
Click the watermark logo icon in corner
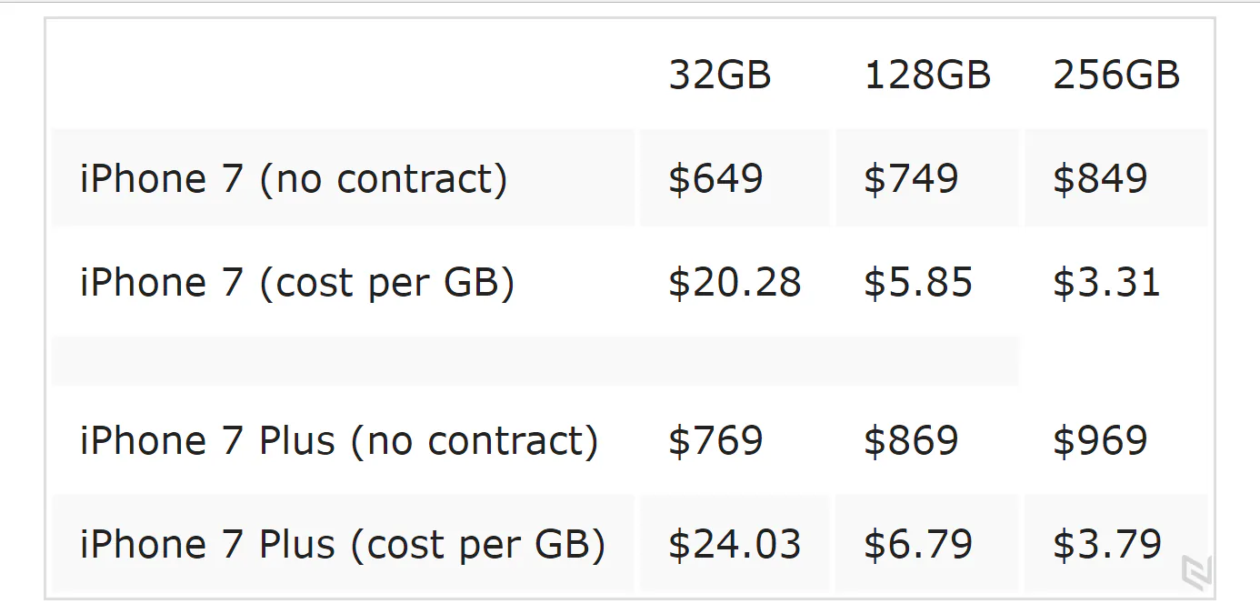point(1195,571)
